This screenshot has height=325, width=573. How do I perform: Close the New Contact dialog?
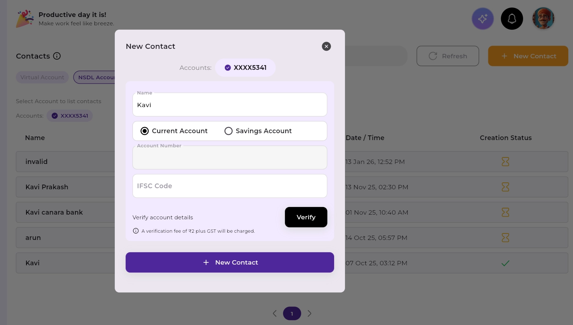(326, 46)
